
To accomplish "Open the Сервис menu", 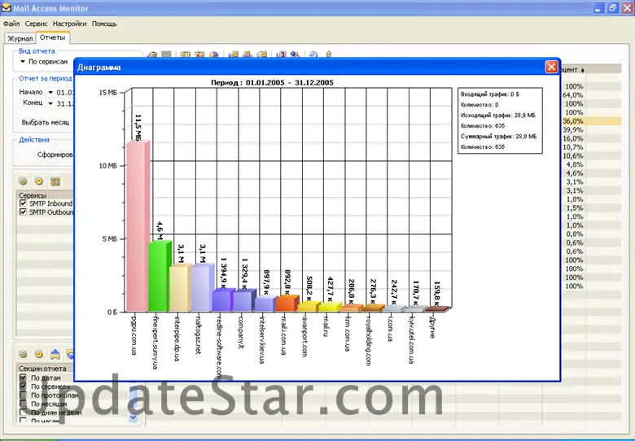I will (36, 24).
